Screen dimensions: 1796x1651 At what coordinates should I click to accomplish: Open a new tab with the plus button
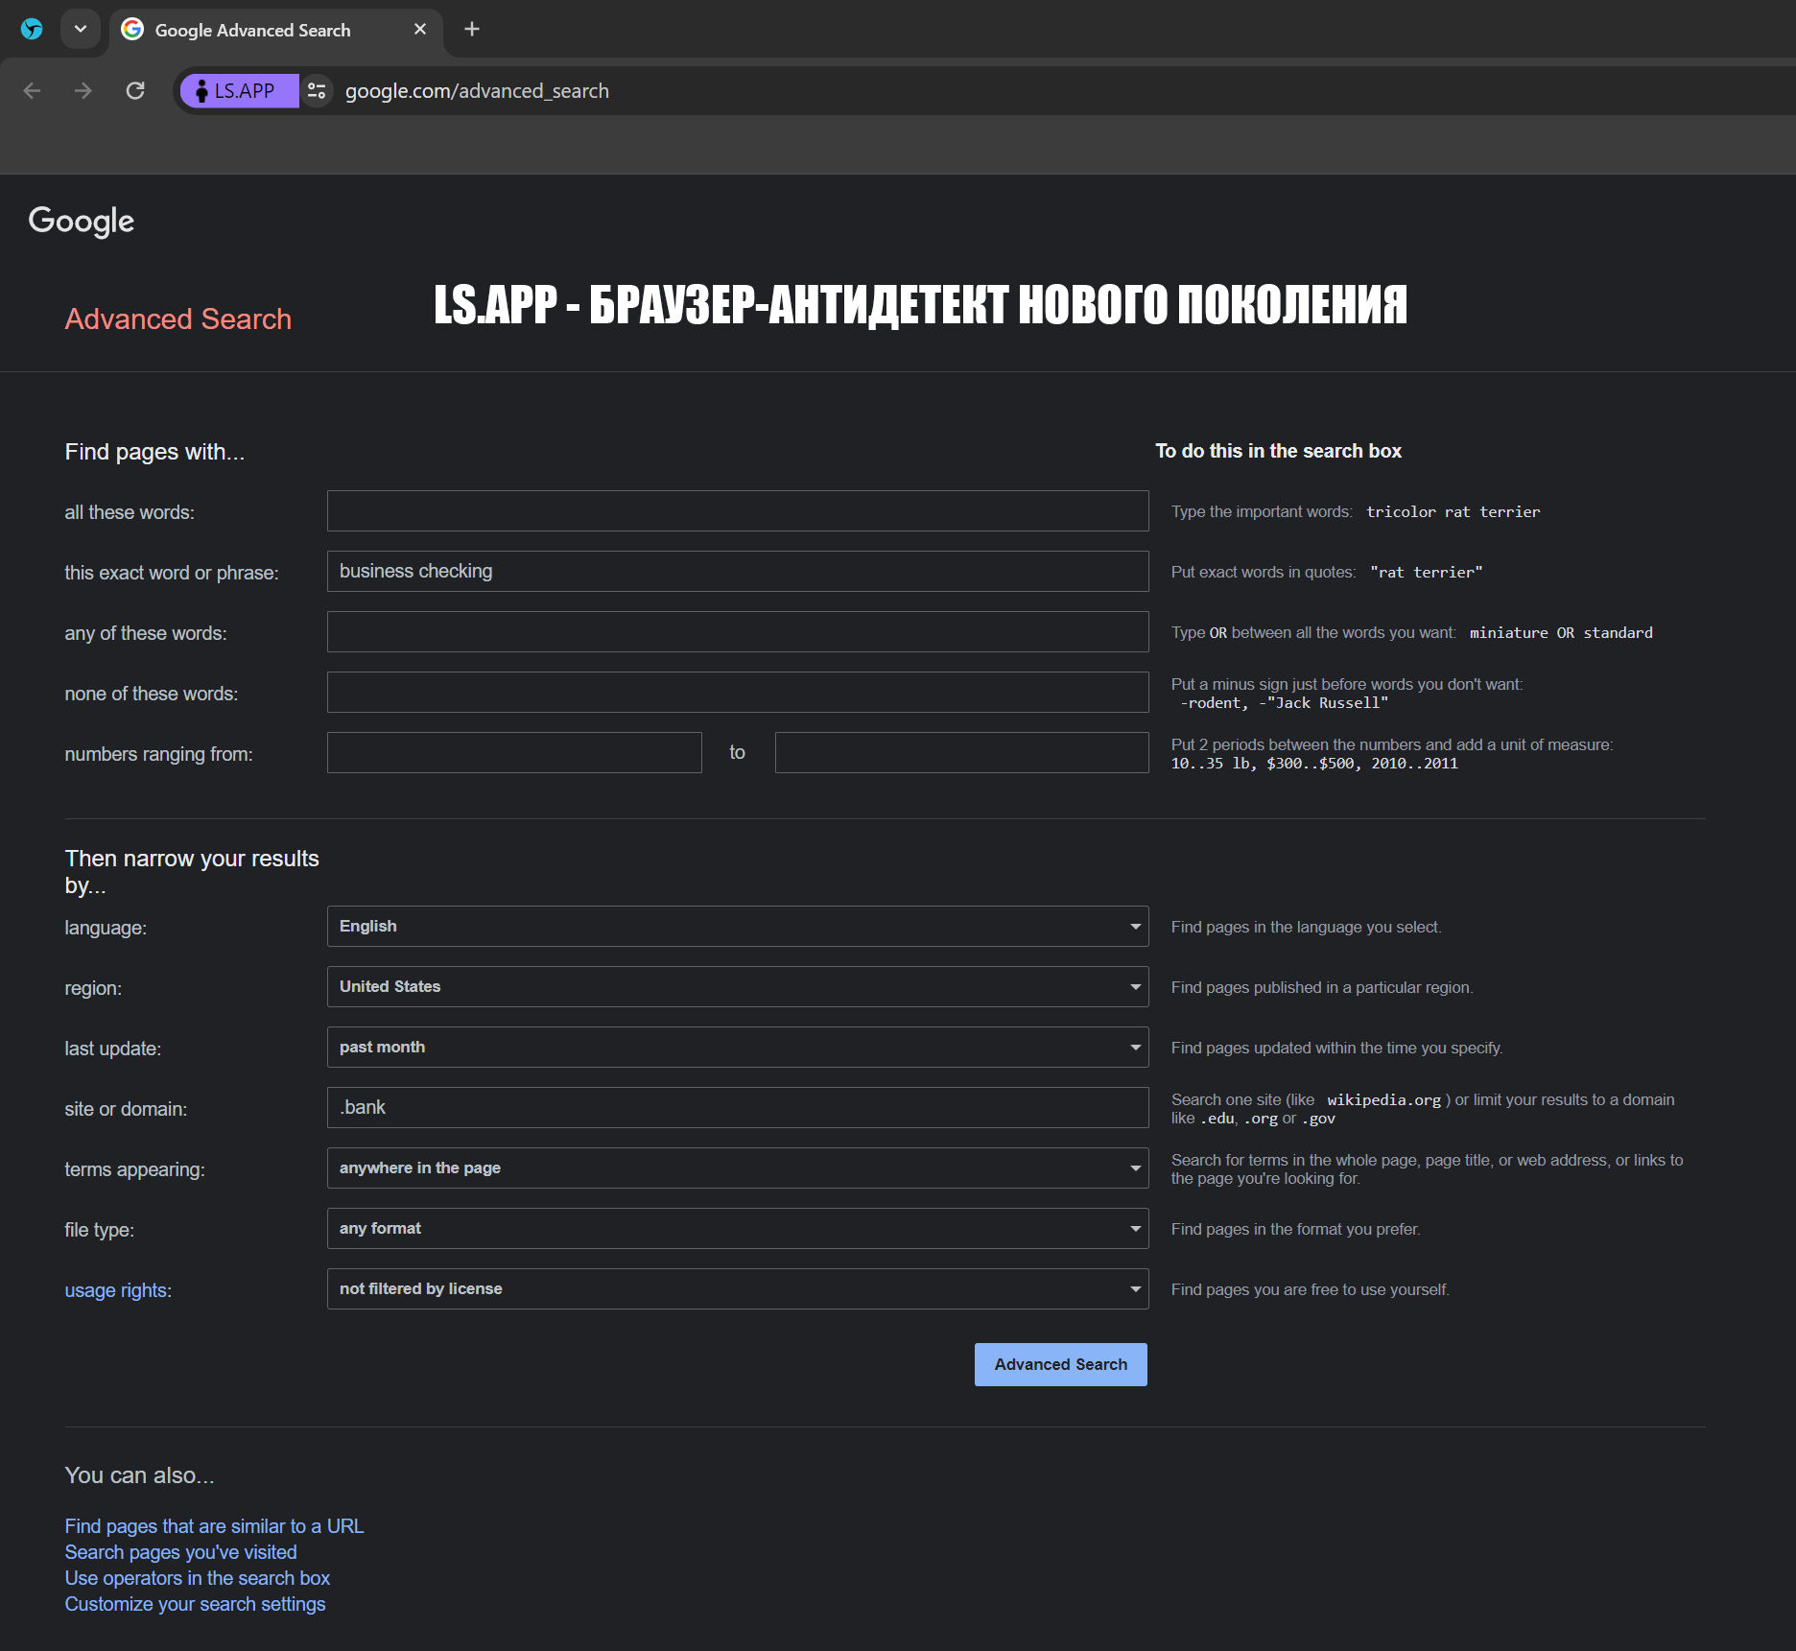point(471,29)
